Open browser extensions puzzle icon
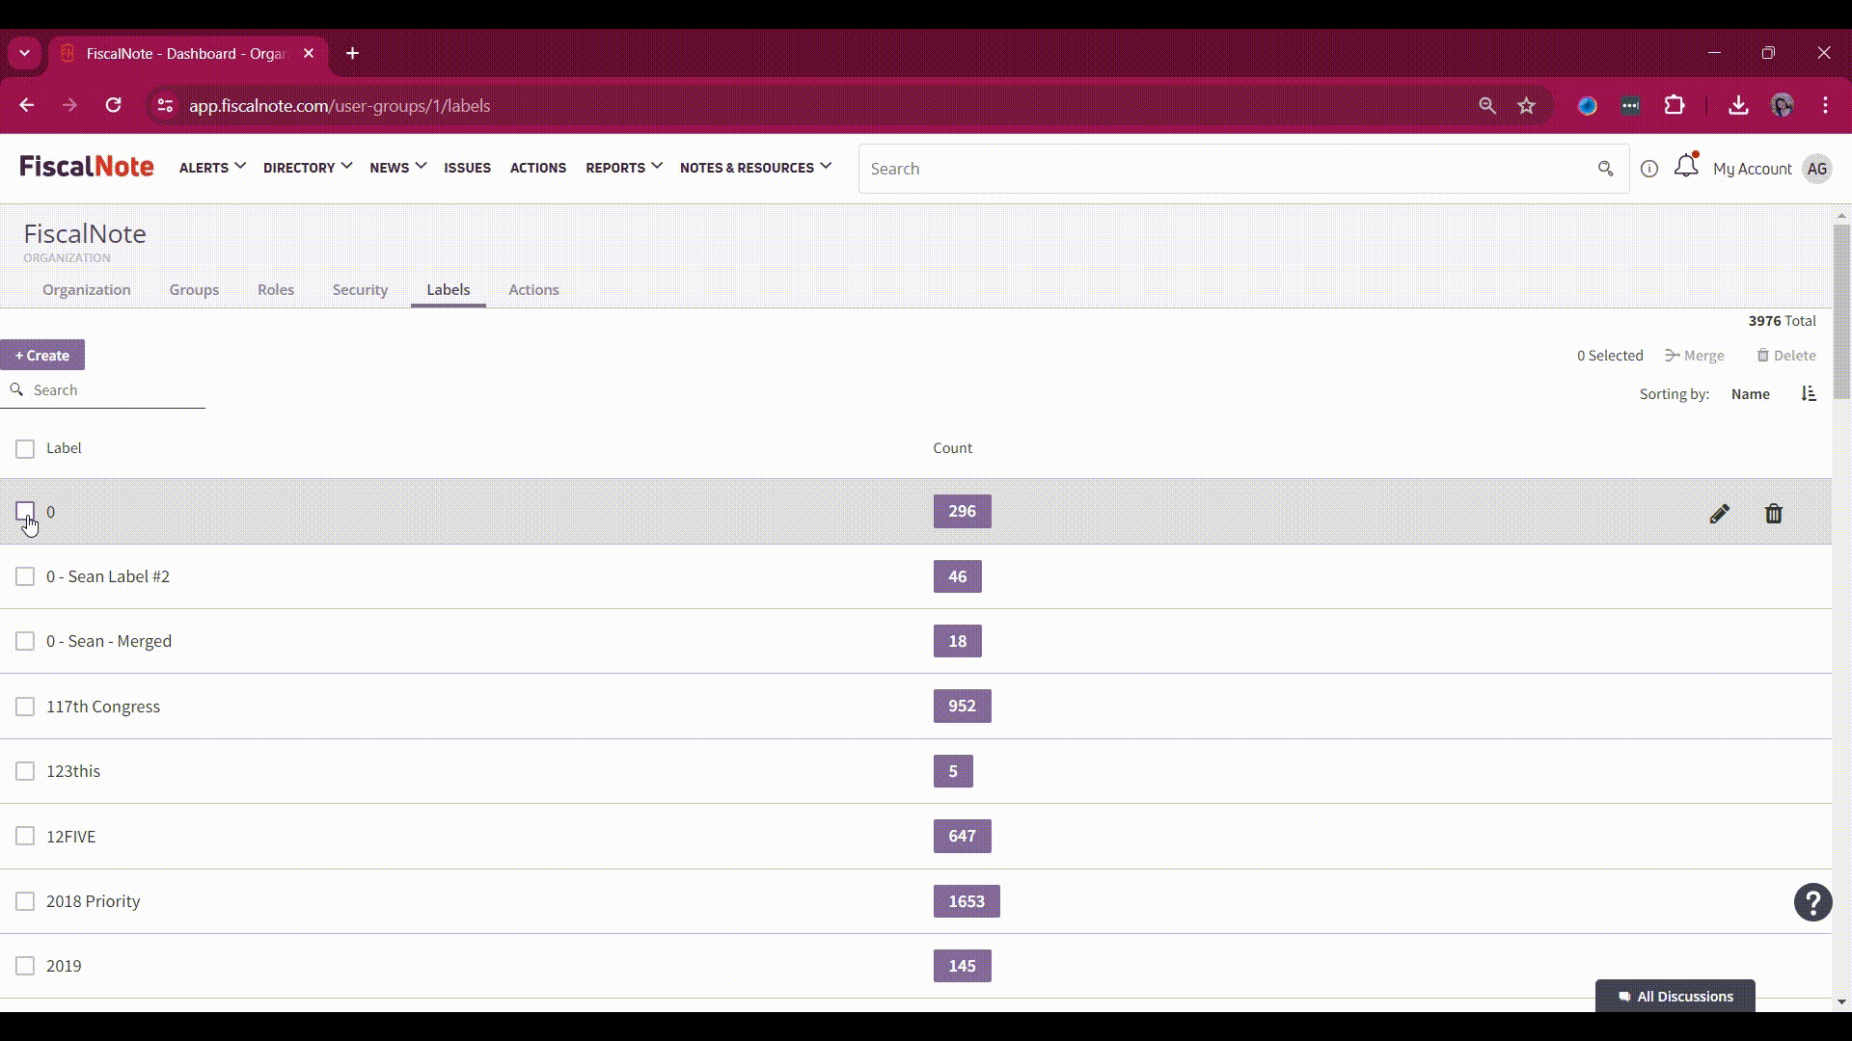 click(x=1675, y=105)
